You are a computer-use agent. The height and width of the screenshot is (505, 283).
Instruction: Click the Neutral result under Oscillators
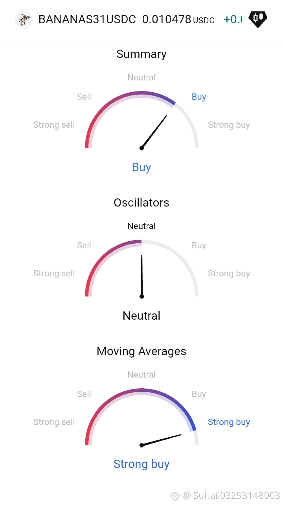[141, 316]
